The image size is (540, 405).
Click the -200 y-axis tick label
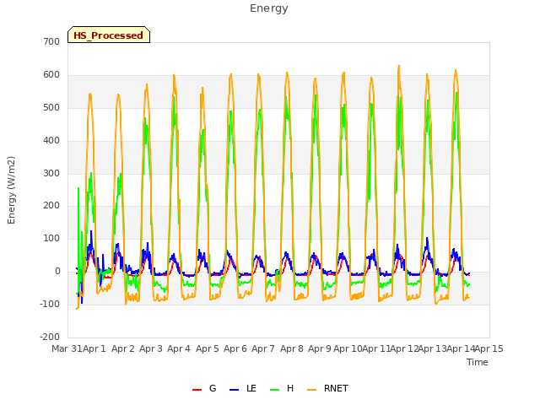pos(50,337)
